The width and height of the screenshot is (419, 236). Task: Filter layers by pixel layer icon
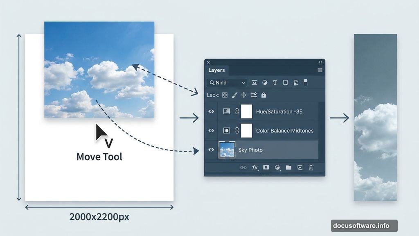coord(254,83)
